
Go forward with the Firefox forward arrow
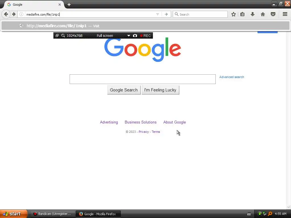[14, 14]
